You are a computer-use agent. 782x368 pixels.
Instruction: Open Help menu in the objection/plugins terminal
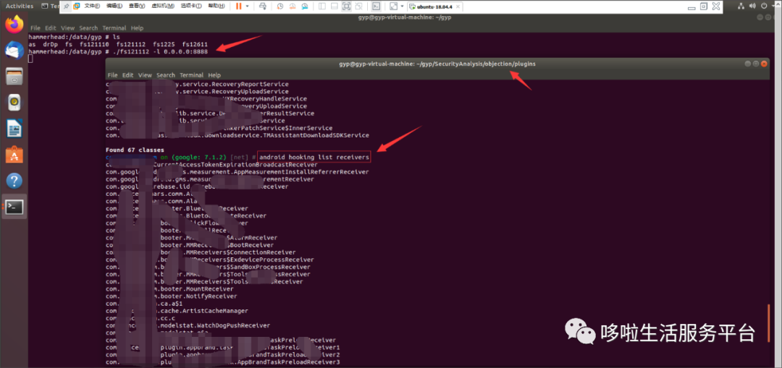click(x=214, y=75)
